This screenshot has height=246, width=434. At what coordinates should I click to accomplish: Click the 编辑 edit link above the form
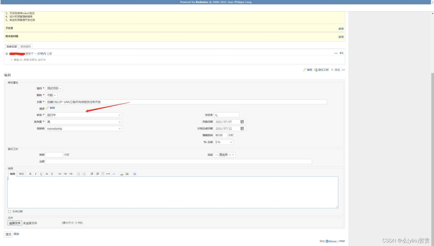point(308,70)
